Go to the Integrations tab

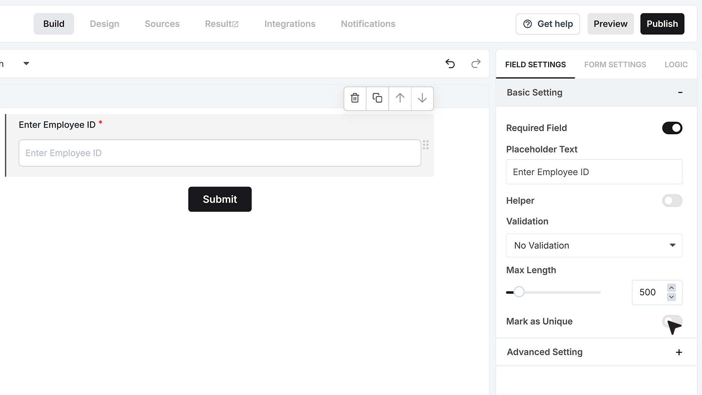tap(290, 24)
